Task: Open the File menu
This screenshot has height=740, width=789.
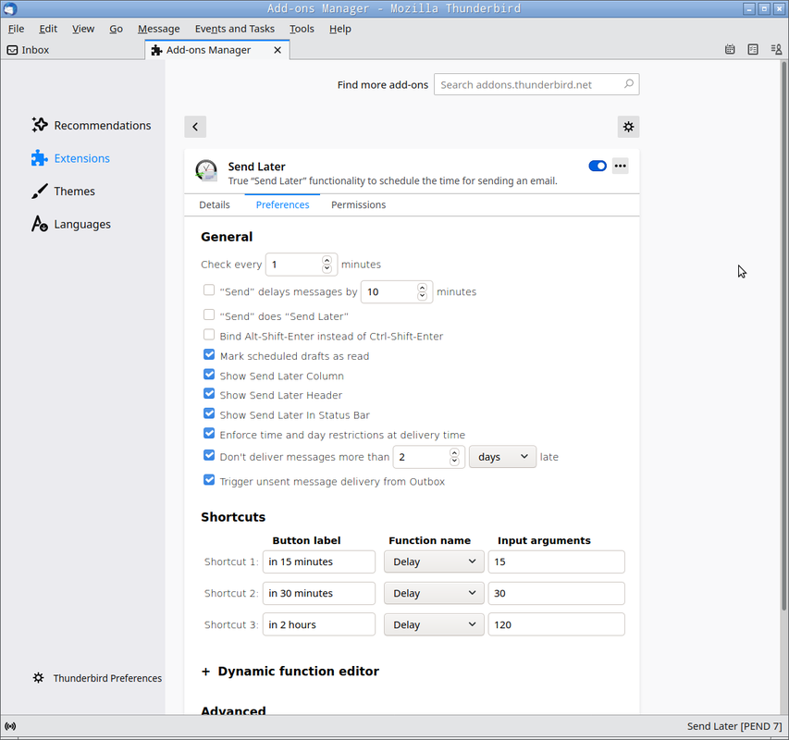Action: point(16,29)
